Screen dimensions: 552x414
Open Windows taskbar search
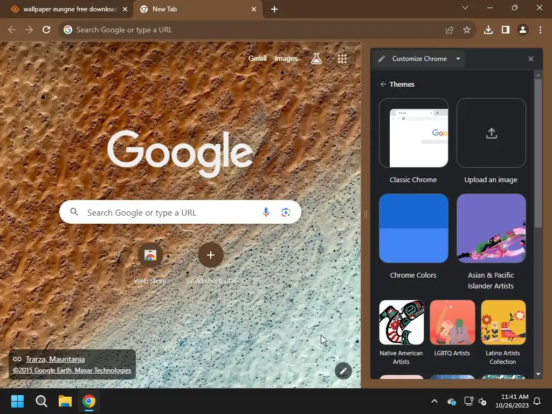41,401
